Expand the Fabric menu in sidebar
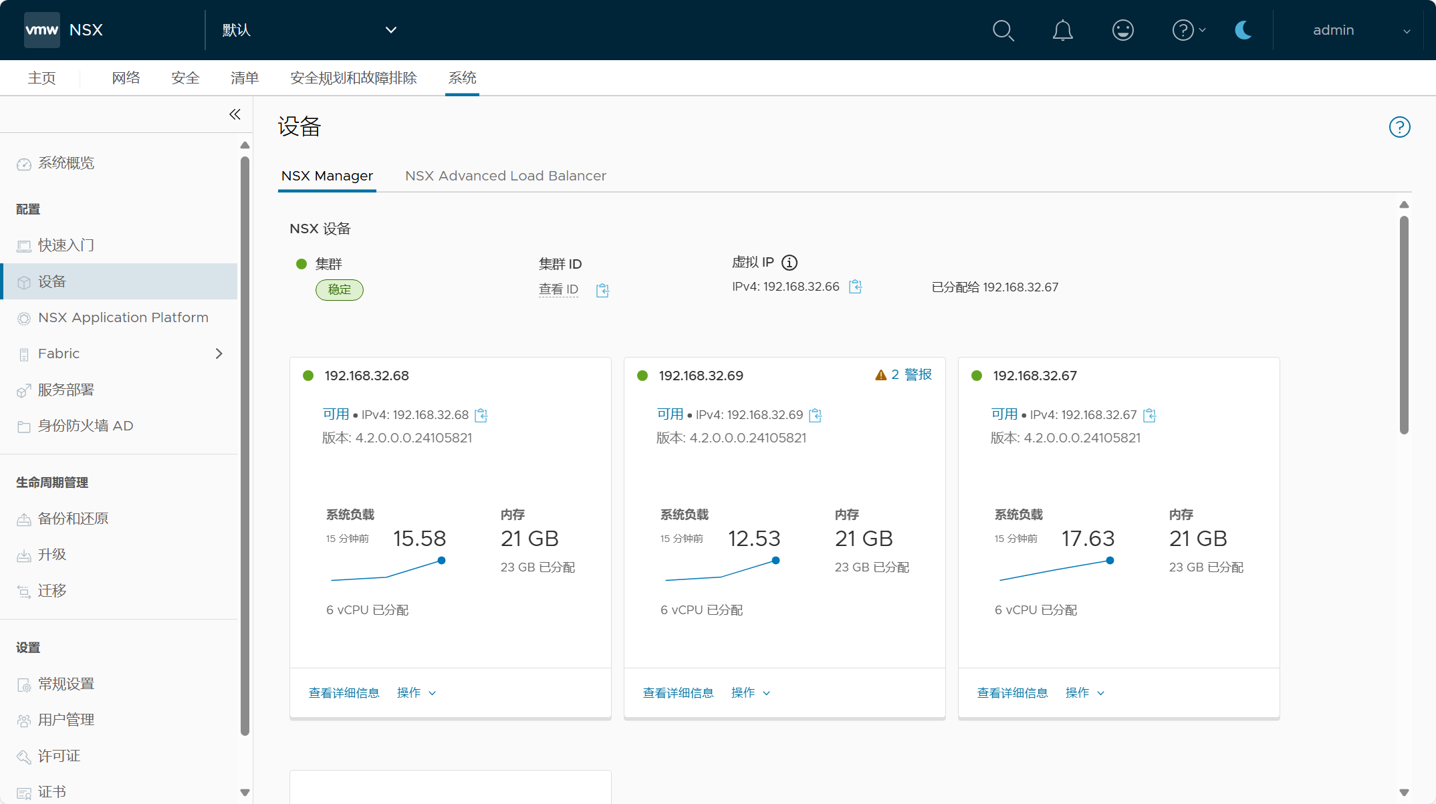The width and height of the screenshot is (1436, 804). [219, 354]
